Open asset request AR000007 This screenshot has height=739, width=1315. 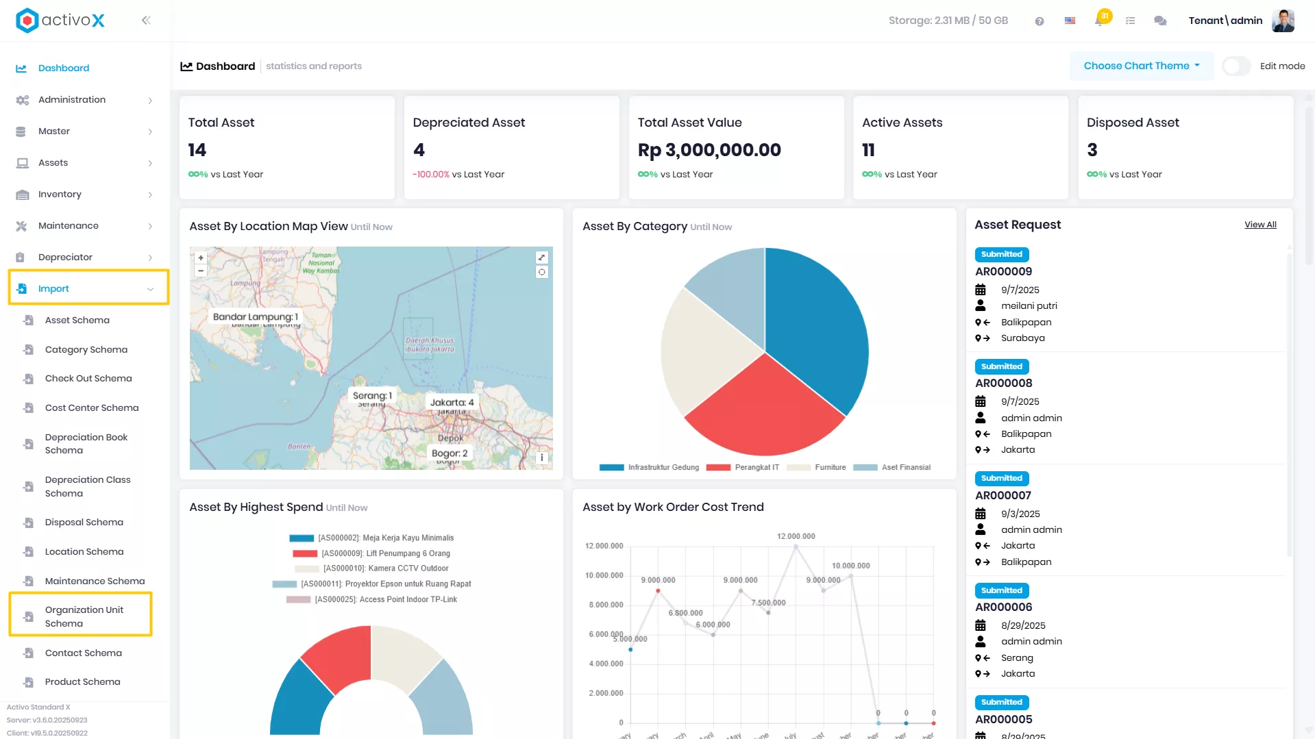(1003, 496)
